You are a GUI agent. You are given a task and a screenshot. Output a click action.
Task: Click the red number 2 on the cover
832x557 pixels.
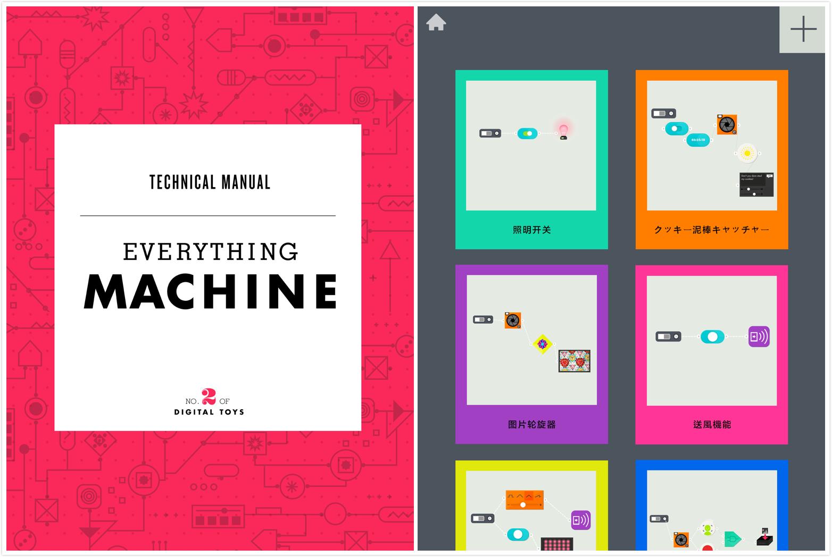click(209, 397)
